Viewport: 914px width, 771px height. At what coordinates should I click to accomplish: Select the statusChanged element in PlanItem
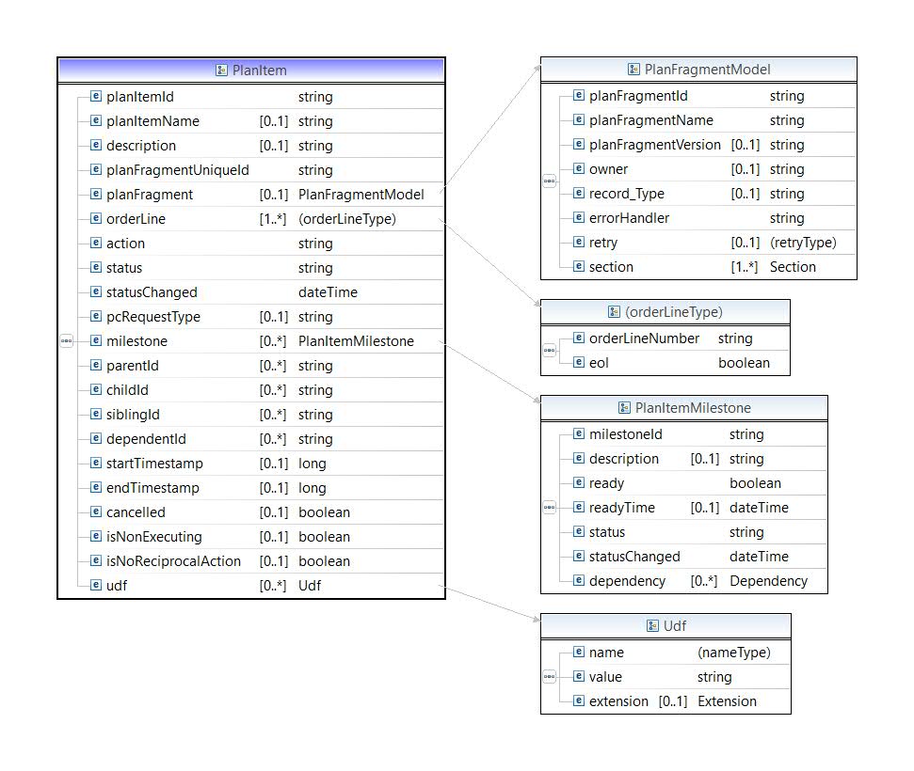pyautogui.click(x=152, y=292)
